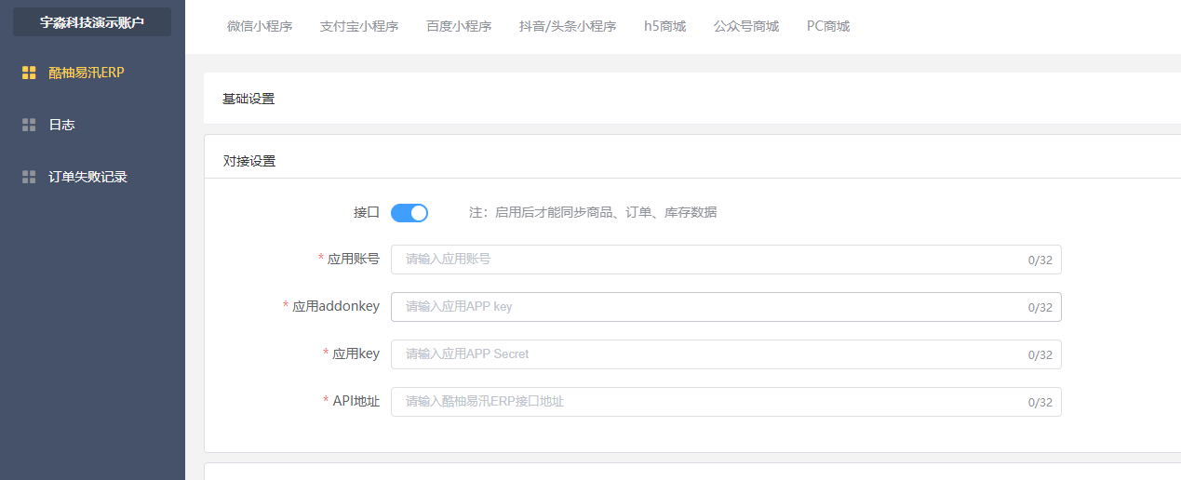Focus the 应用addonkey input field

[726, 307]
